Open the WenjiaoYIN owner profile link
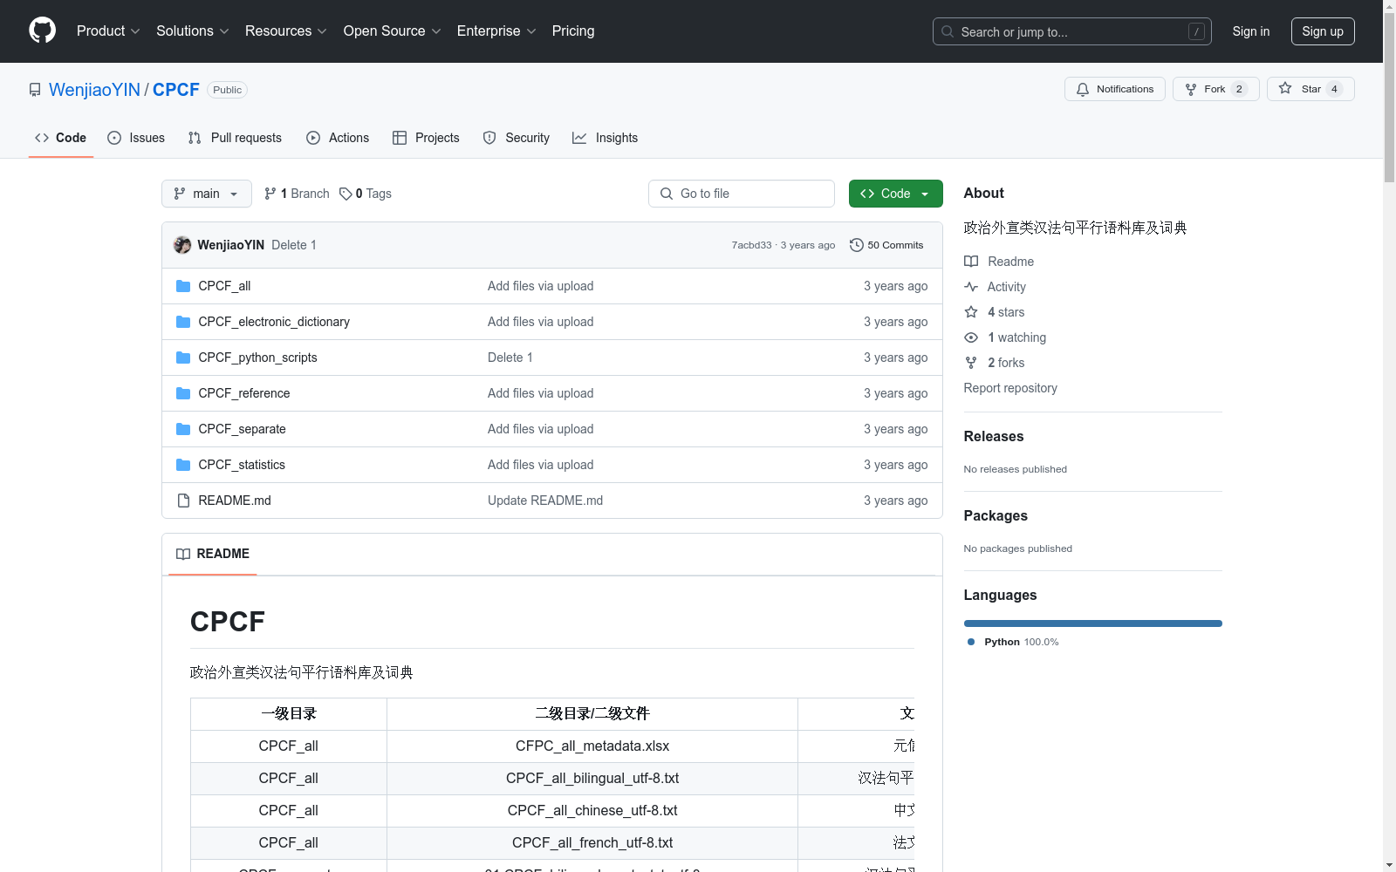The height and width of the screenshot is (872, 1396). (94, 90)
